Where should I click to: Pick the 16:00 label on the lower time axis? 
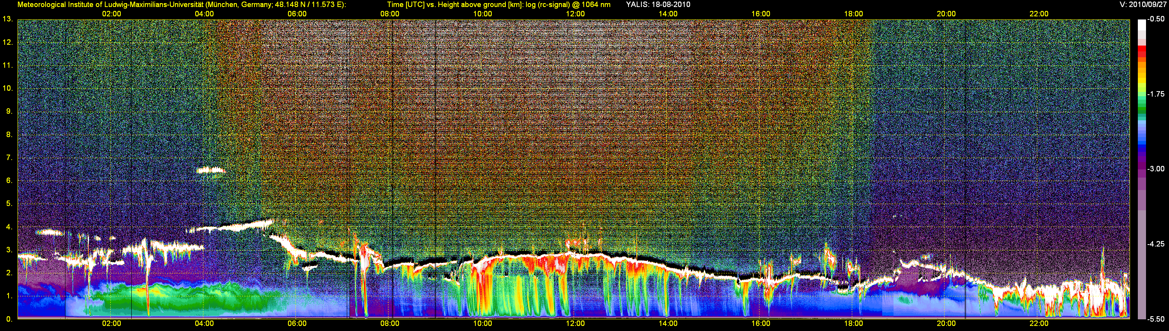point(761,324)
